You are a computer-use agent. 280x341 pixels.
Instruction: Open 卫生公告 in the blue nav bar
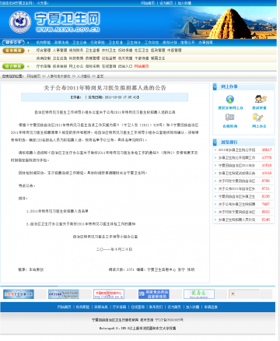pyautogui.click(x=79, y=42)
